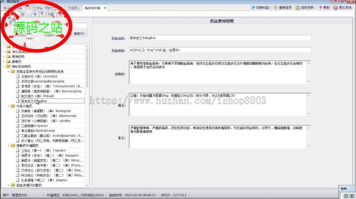
Task: Select the 临床知识库 tab
Action: pos(93,8)
